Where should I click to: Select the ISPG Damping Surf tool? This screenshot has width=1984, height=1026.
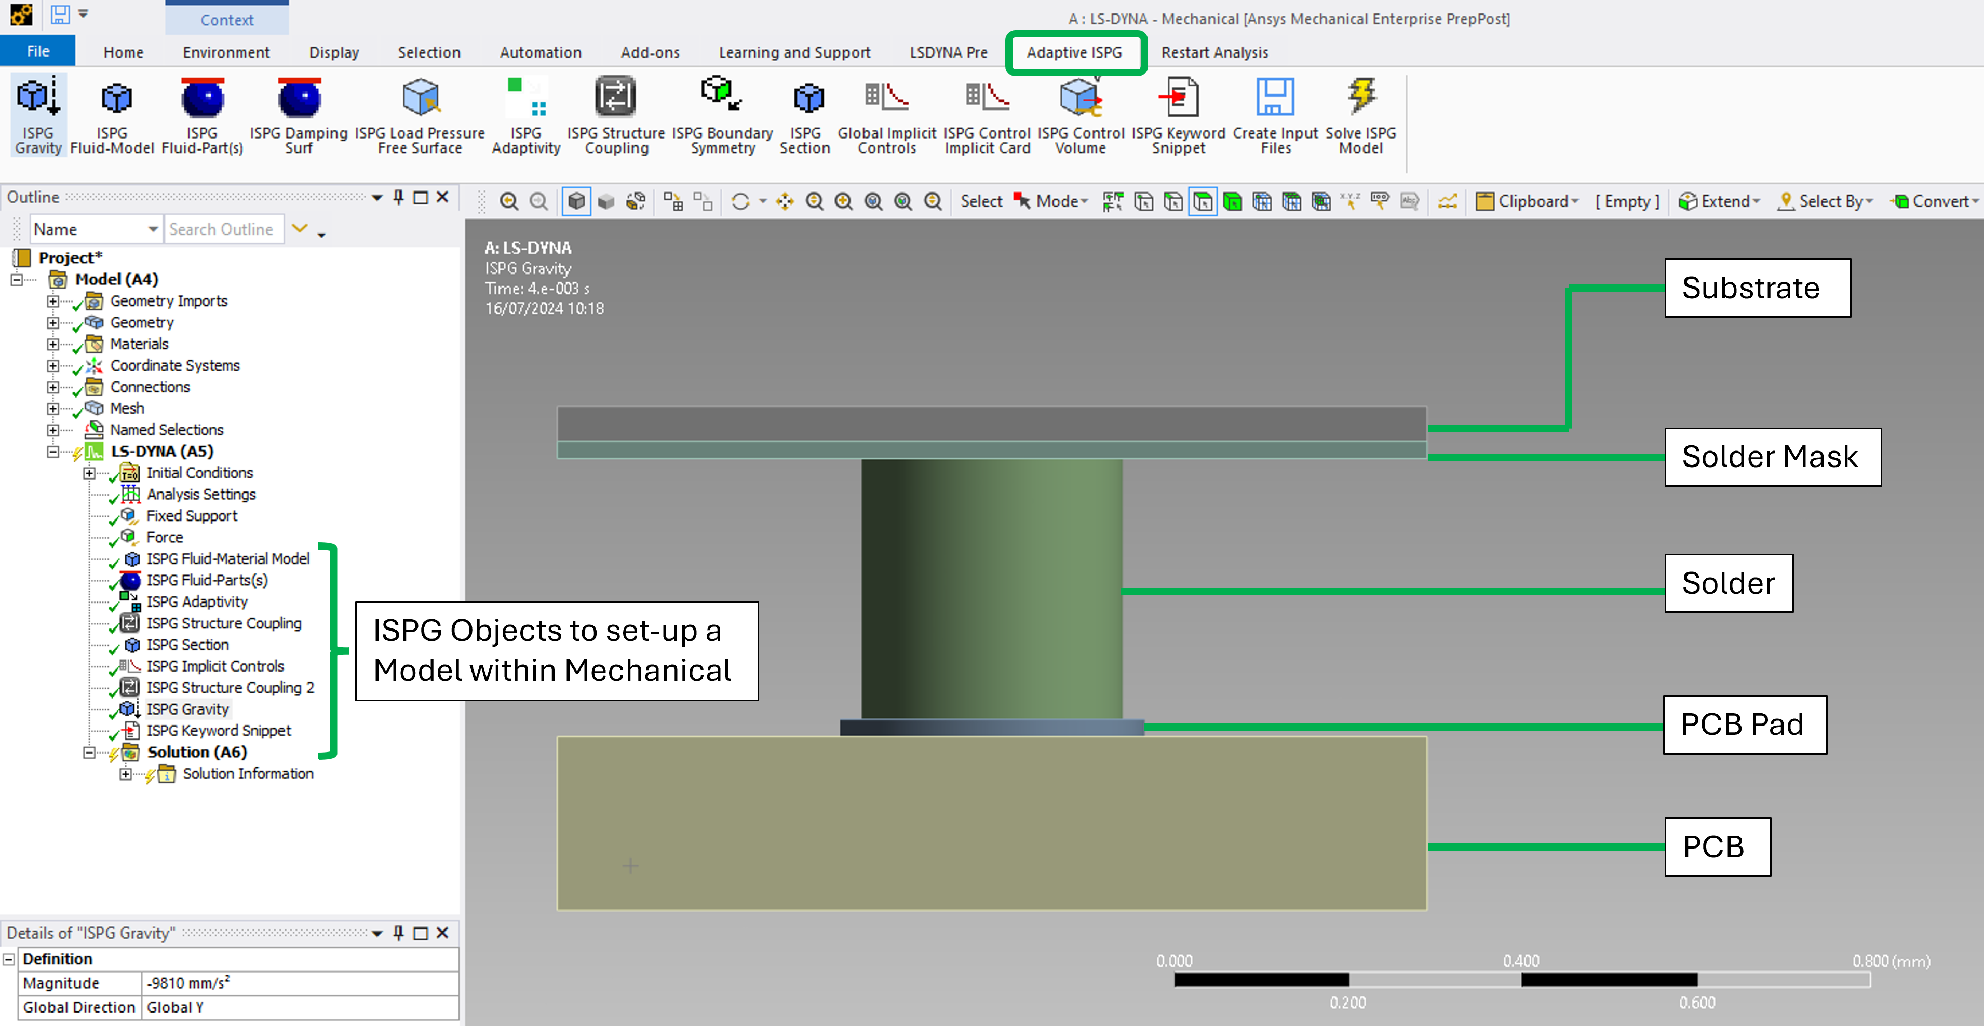[x=299, y=115]
